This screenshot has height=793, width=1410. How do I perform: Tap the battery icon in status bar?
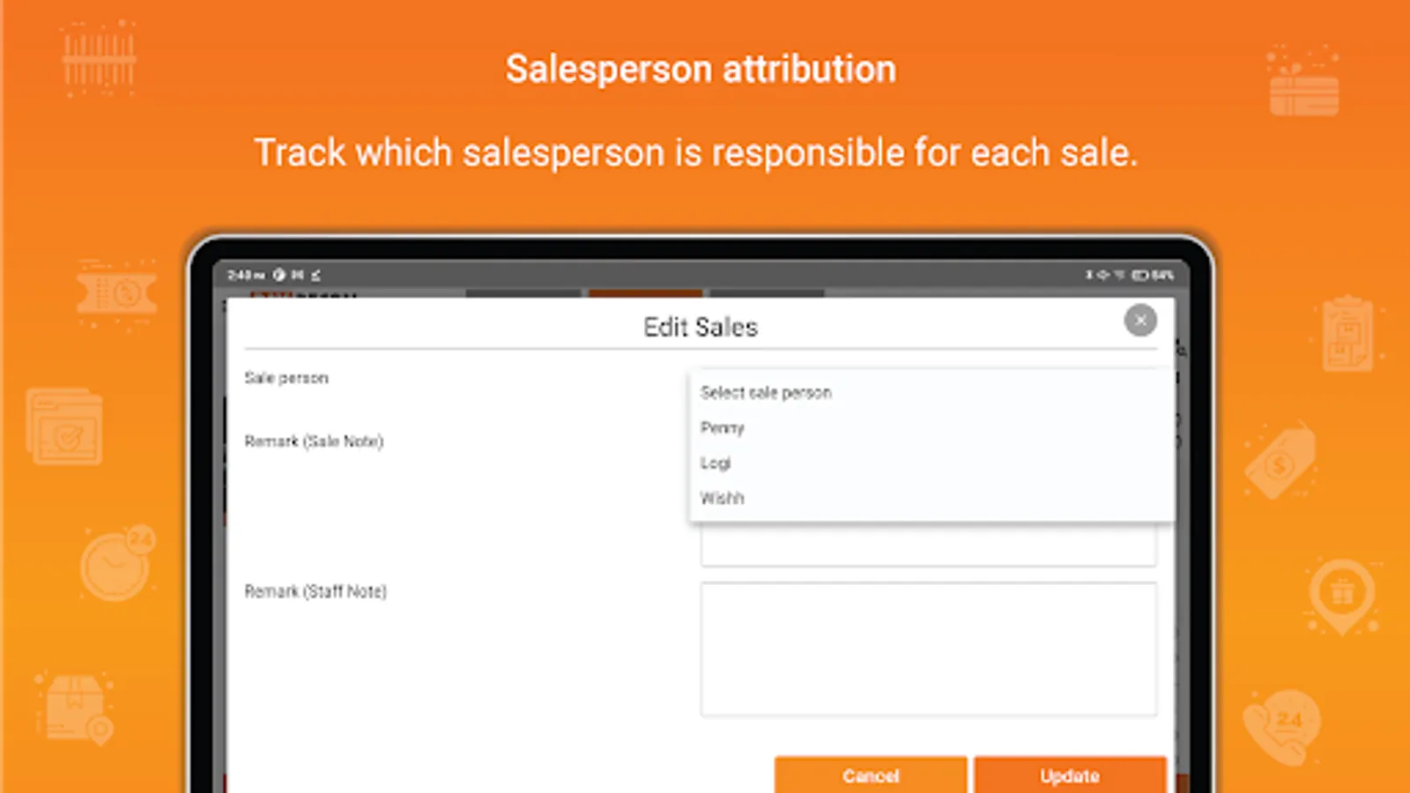coord(1139,275)
